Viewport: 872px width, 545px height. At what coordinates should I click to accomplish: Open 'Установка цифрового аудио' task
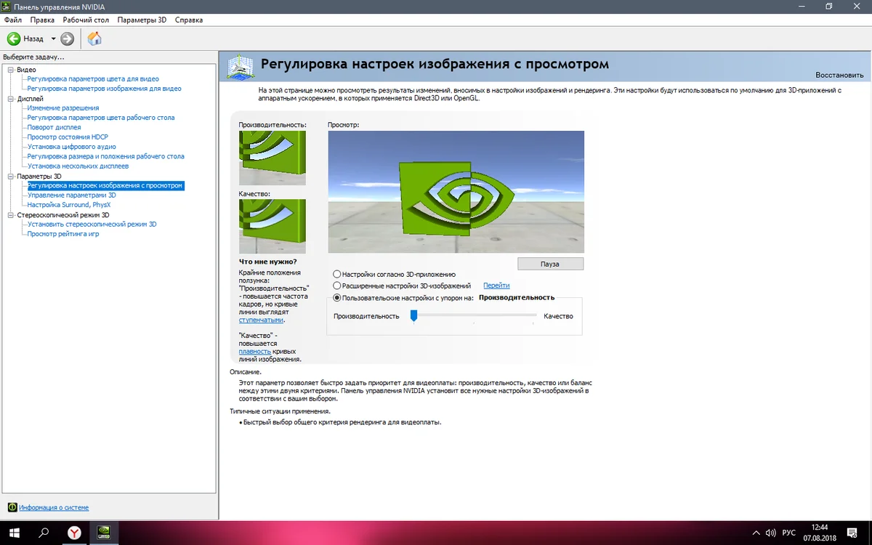tap(71, 147)
